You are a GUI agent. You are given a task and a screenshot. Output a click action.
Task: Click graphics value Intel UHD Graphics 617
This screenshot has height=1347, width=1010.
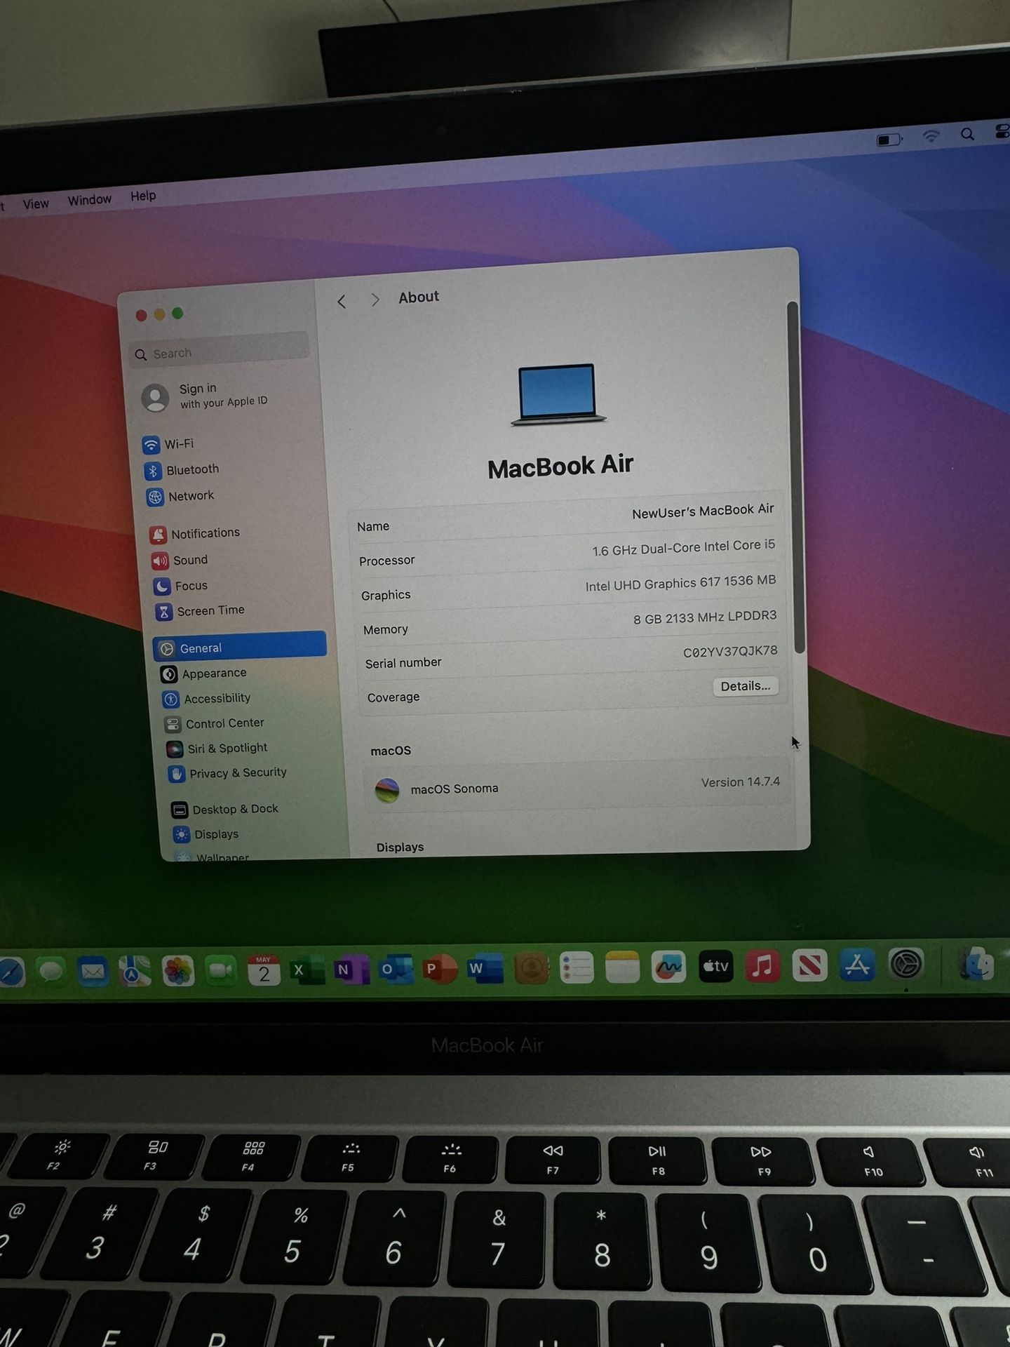(x=680, y=583)
